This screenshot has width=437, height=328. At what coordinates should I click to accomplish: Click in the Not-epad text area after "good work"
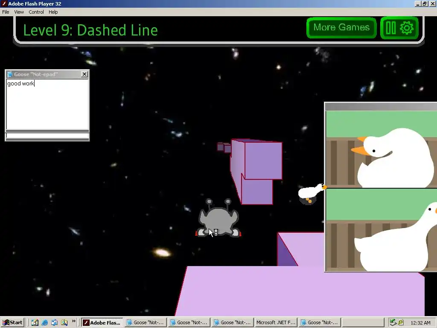click(x=47, y=105)
